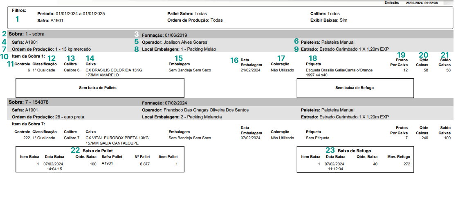Click Local Embalagem: 2 - Packing Melancia

point(182,117)
